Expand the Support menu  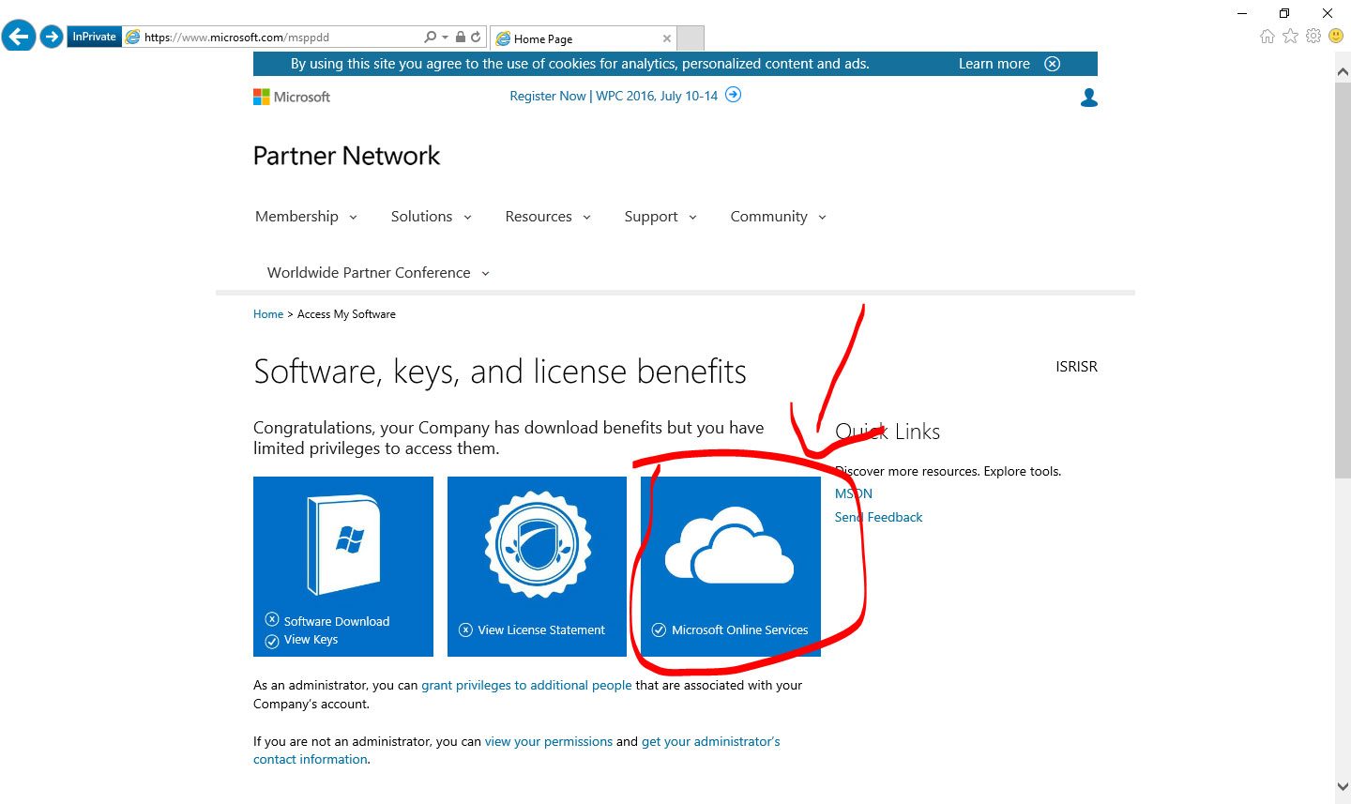660,217
